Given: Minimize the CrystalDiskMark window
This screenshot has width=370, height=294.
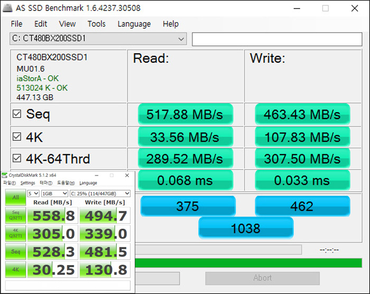Looking at the screenshot, I should (x=97, y=175).
